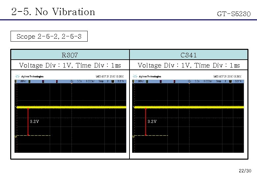Click channel 4 indicator in C341 scope
The image size is (257, 177).
pyautogui.click(x=174, y=81)
